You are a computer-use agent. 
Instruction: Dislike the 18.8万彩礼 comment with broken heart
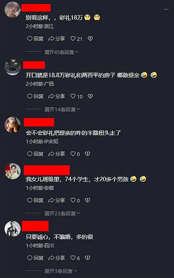pos(90,96)
